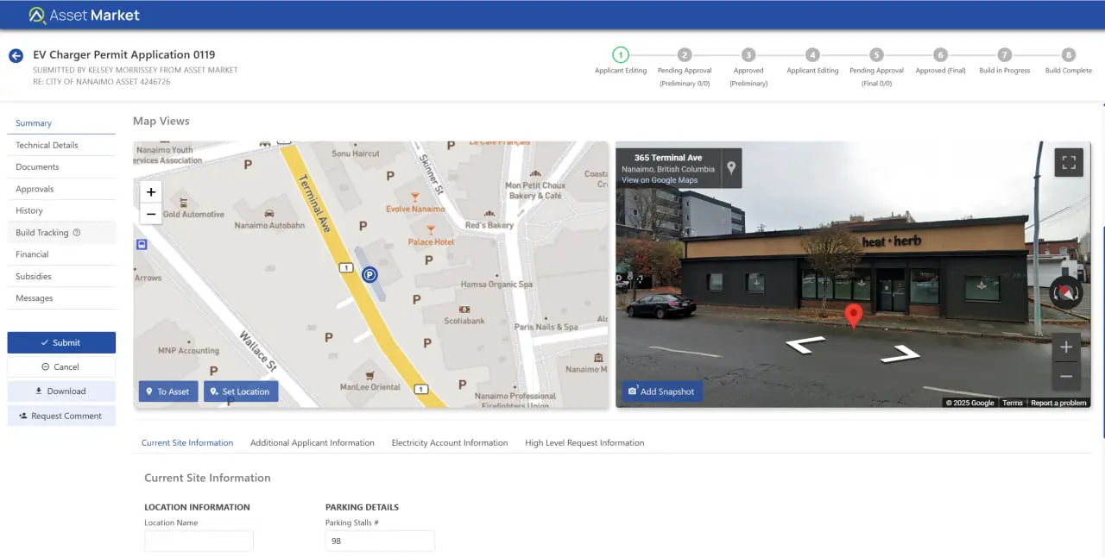View the History section
This screenshot has height=557, width=1105.
click(x=61, y=210)
